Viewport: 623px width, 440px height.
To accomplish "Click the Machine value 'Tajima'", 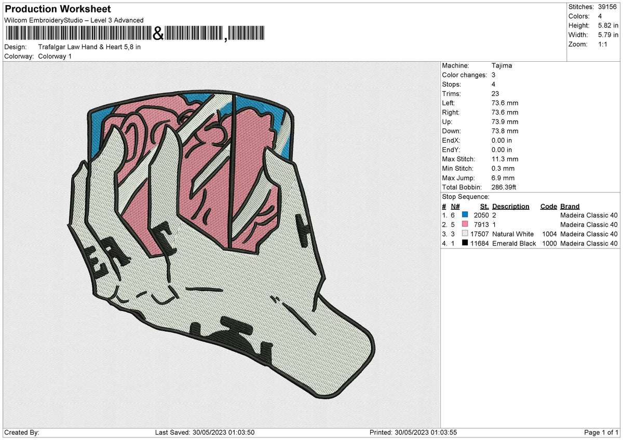I will [x=502, y=66].
